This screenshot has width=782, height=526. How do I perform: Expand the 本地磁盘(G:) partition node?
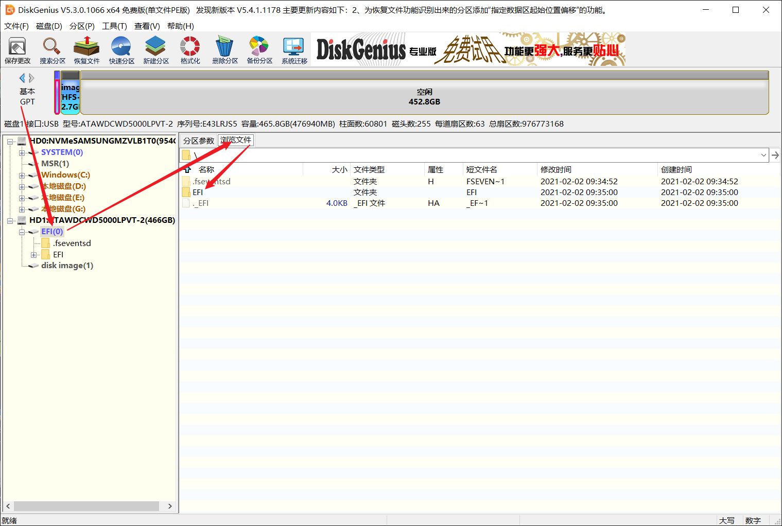[22, 209]
